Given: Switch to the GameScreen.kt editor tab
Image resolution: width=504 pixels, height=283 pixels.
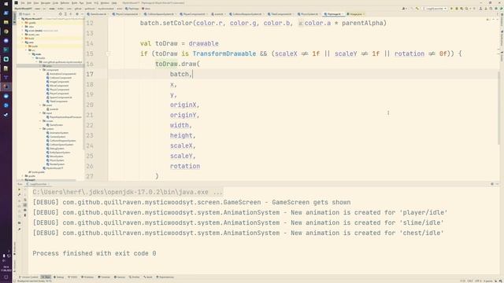Looking at the screenshot, I should (98, 14).
